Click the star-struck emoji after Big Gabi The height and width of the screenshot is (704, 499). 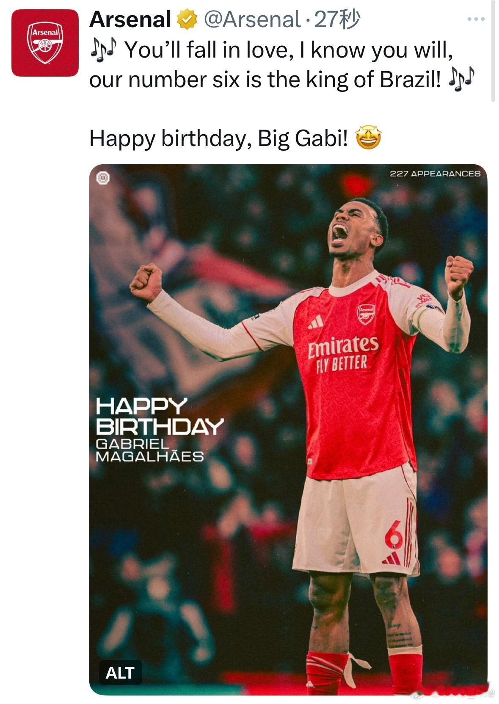pos(373,135)
